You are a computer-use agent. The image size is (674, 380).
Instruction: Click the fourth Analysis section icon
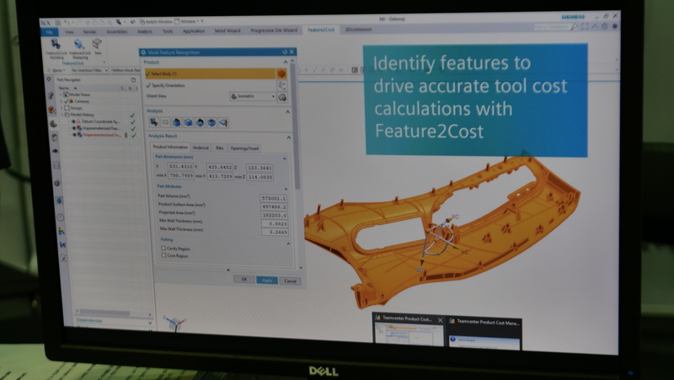[x=188, y=123]
